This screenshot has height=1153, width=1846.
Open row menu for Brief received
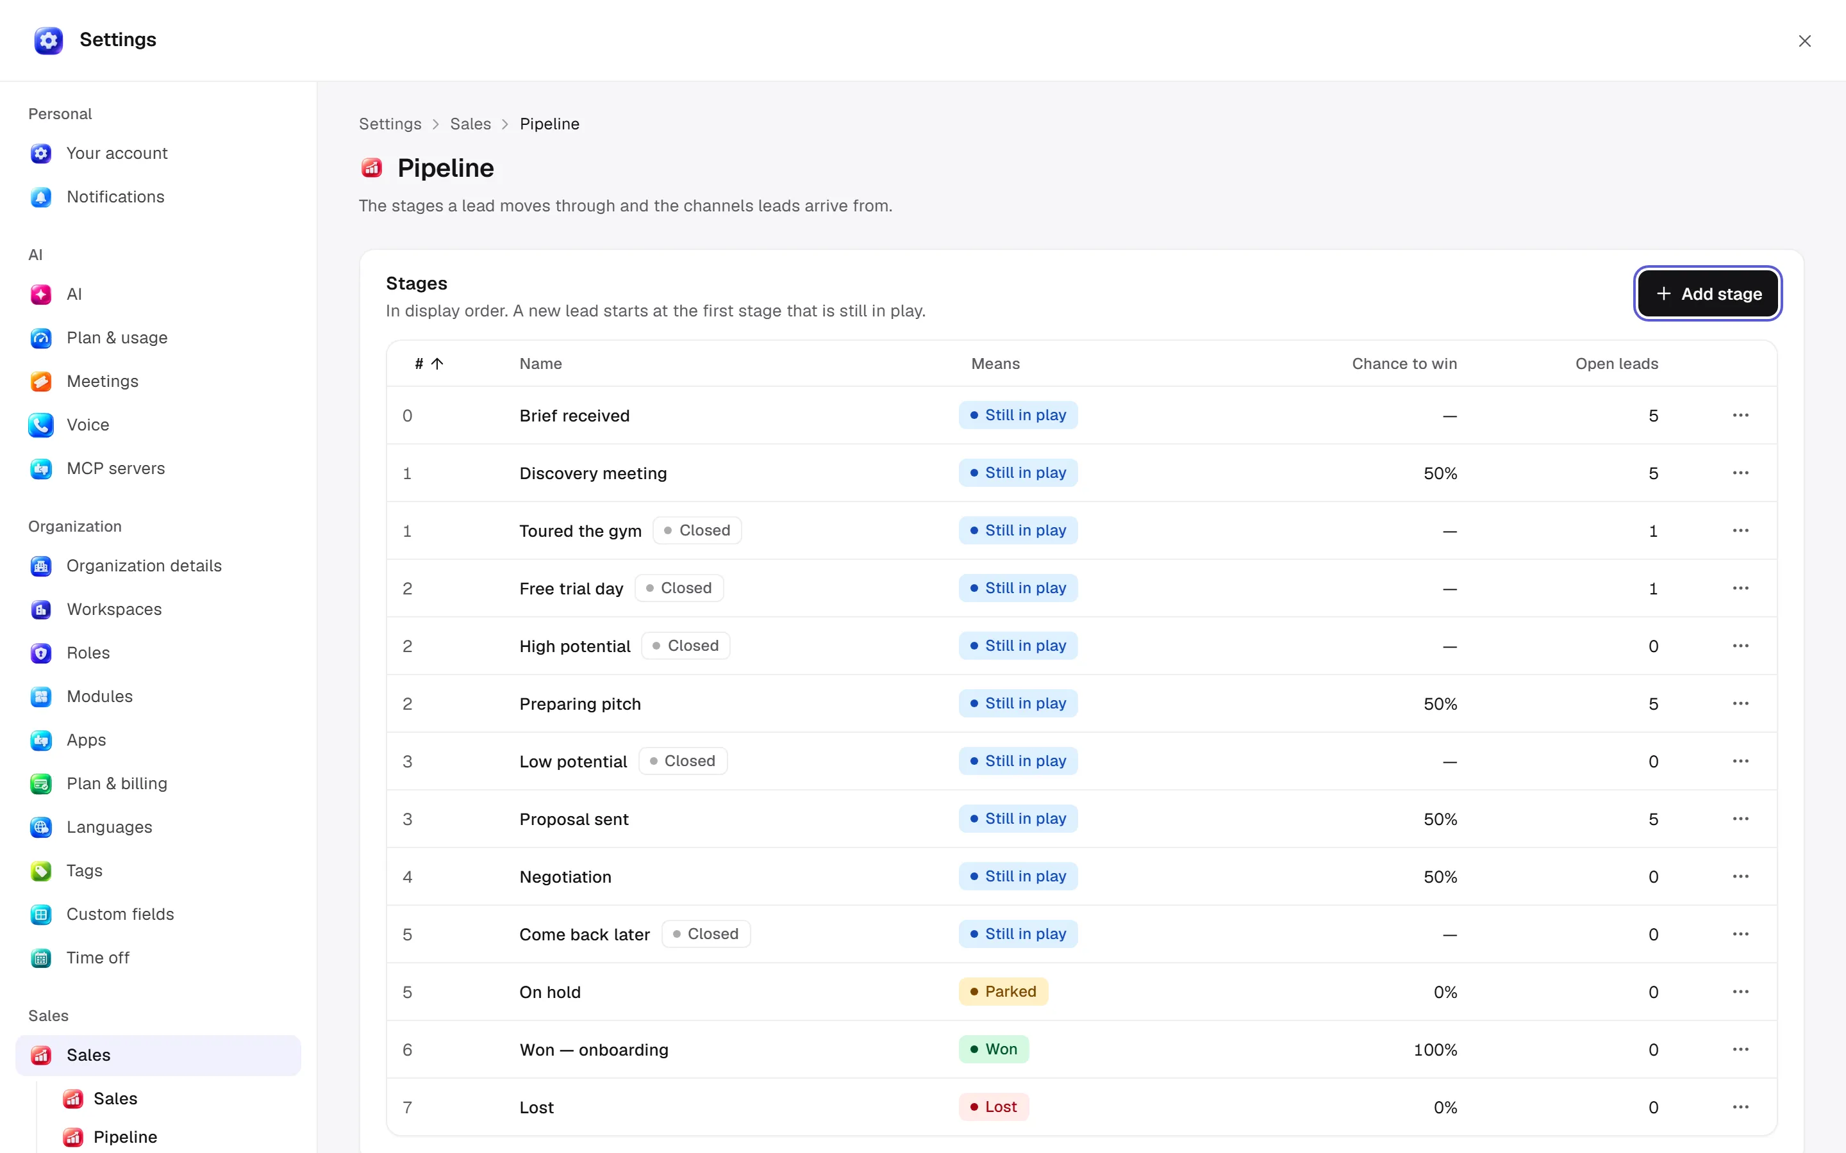point(1740,415)
